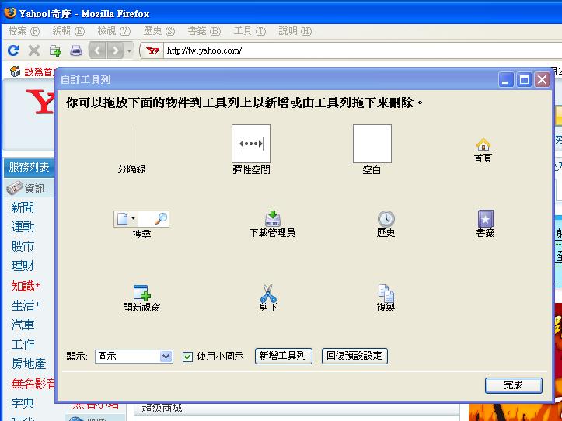Select the 剪下 Cut scissors icon

[x=268, y=298]
